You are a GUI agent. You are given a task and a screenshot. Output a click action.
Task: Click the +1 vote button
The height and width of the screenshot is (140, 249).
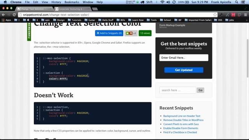(x=131, y=33)
